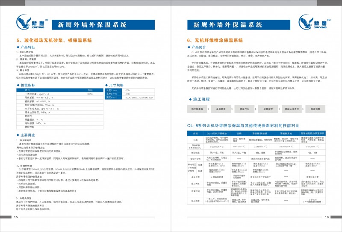Image resolution: width=342 pixels, height=232 pixels.
Task: Click the '施工方法' row label in comparison table
Action: pyautogui.click(x=195, y=184)
